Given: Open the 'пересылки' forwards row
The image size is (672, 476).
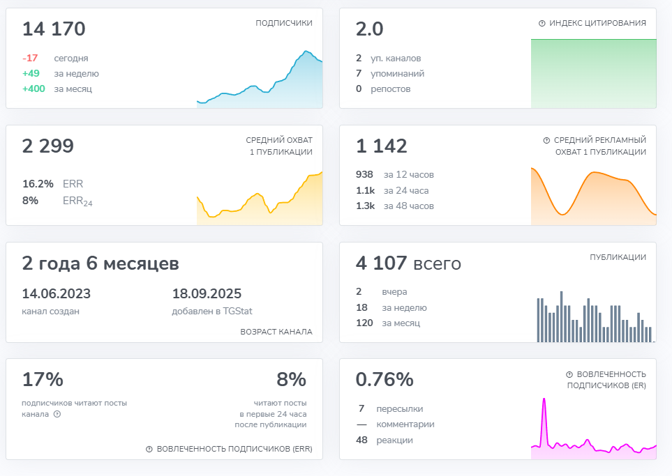Looking at the screenshot, I should click(x=389, y=409).
